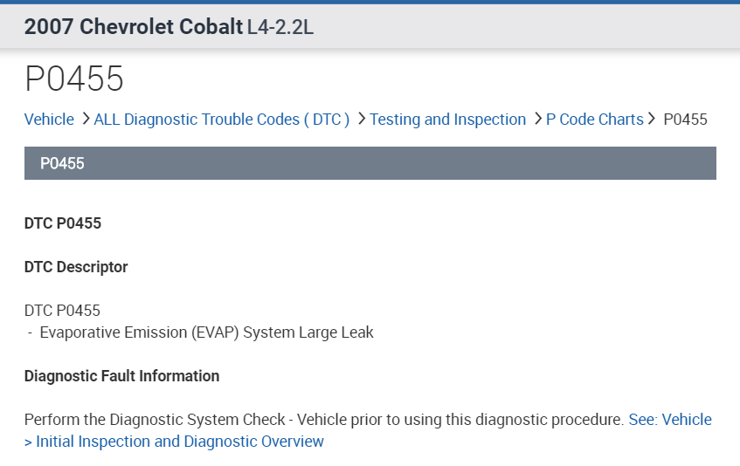The width and height of the screenshot is (740, 466).
Task: Click the EVAP System Large Leak description
Action: [x=206, y=332]
